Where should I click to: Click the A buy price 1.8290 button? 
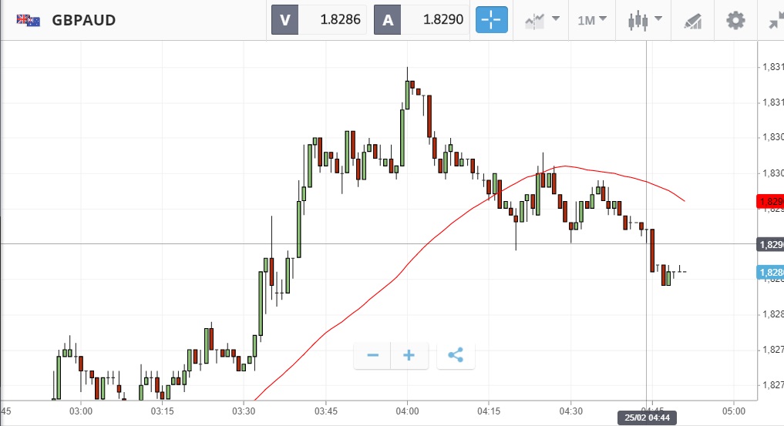422,20
